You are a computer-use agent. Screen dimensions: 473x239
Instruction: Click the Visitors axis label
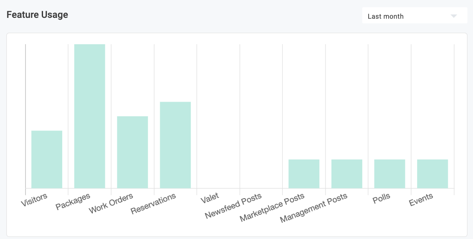[34, 200]
